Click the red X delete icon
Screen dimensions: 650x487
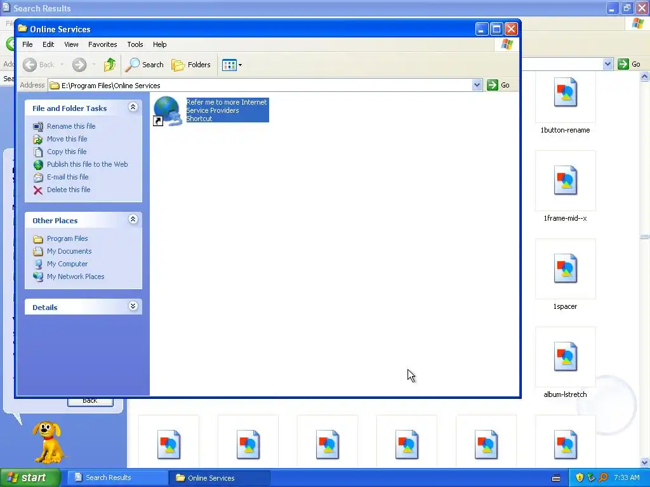(37, 190)
